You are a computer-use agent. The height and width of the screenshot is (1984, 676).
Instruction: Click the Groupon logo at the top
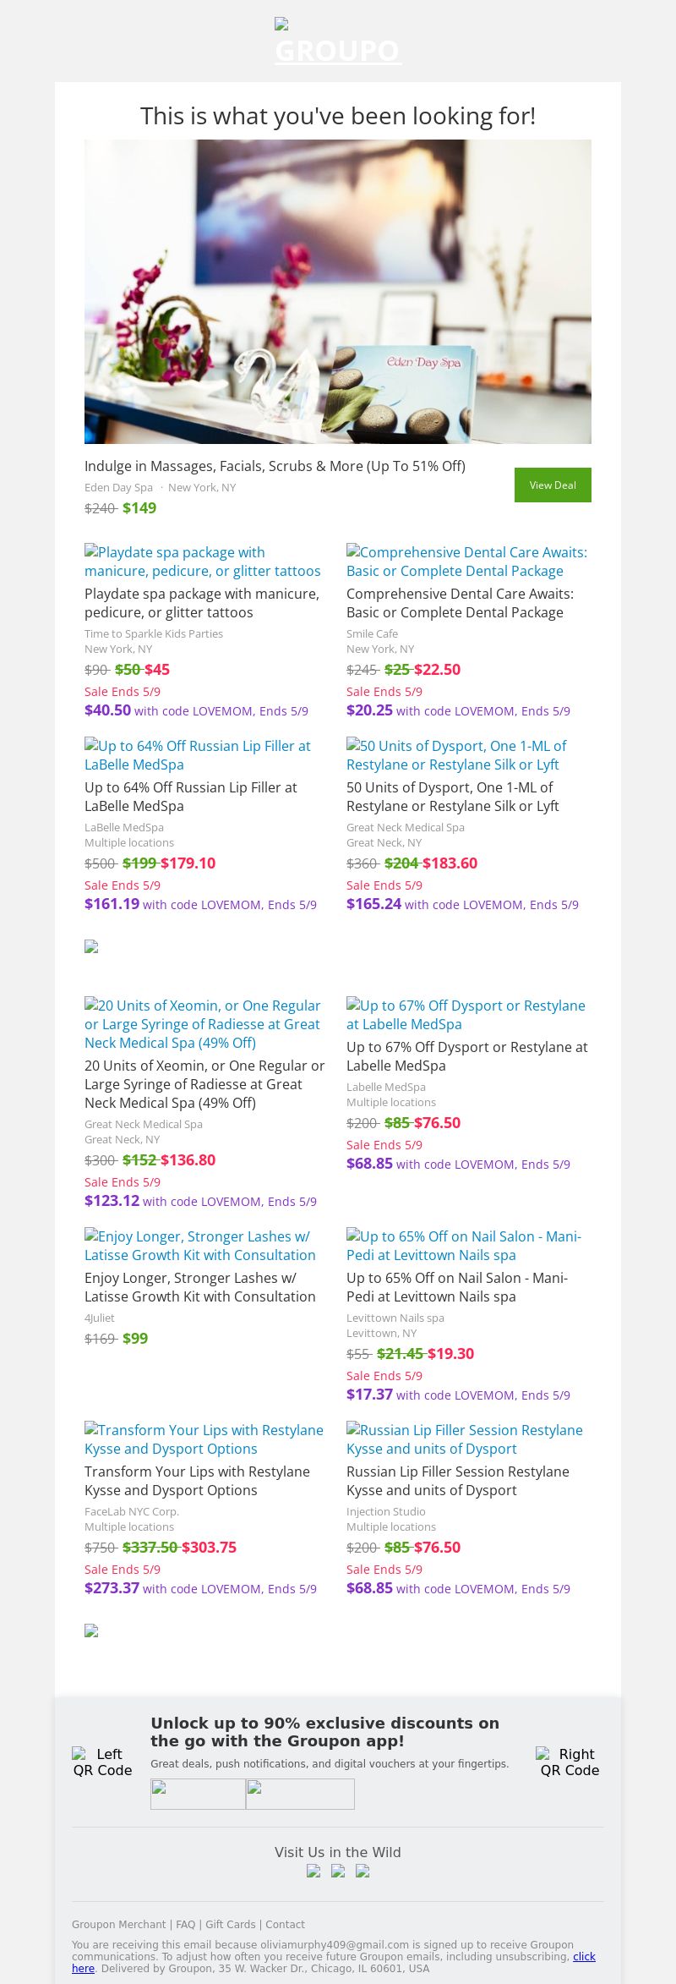[x=337, y=42]
